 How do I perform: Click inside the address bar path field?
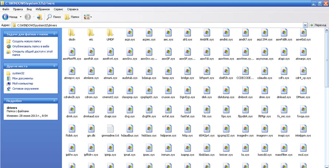pos(146,25)
